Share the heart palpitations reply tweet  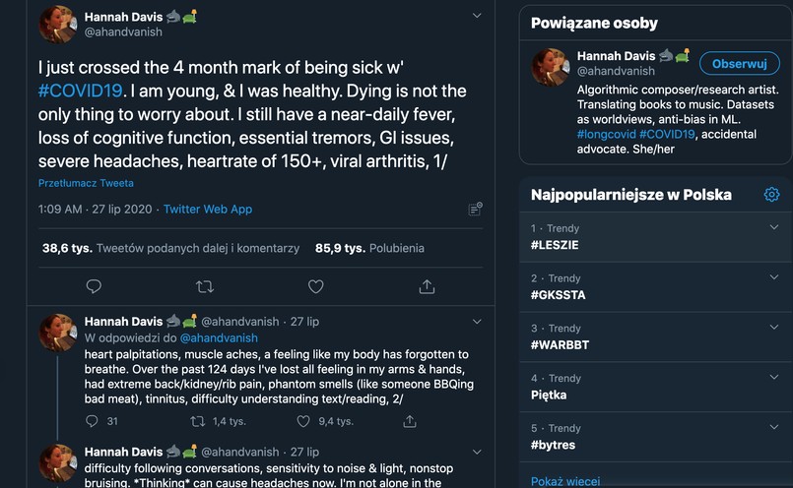[410, 421]
